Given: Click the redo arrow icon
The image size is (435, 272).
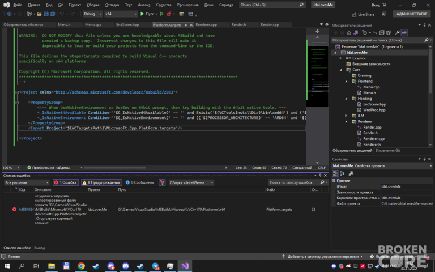Looking at the screenshot, I should 72,14.
